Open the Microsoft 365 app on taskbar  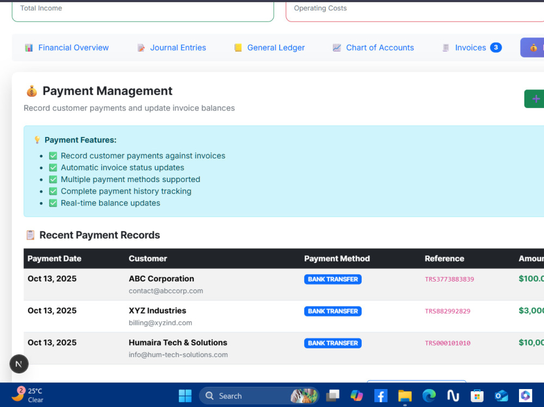[x=526, y=396]
